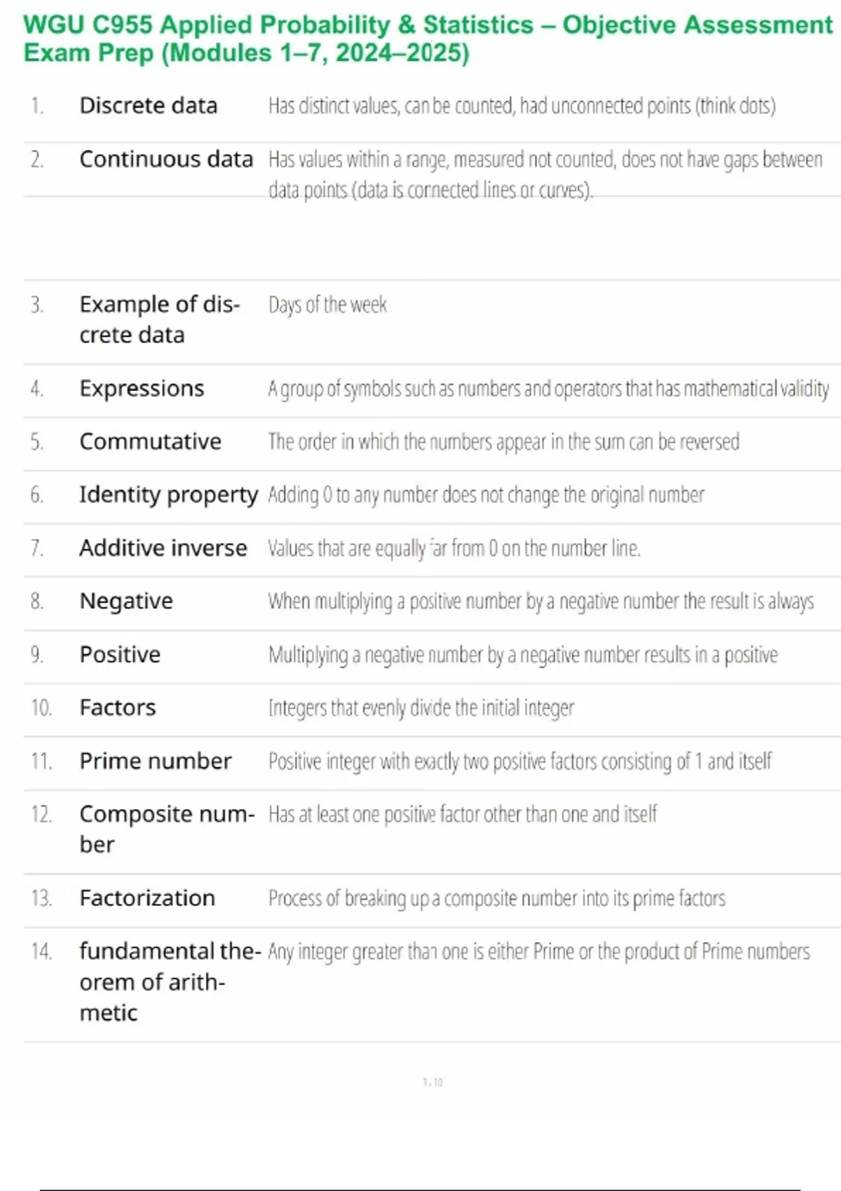Image resolution: width=841 pixels, height=1191 pixels.
Task: Click the "Negative" term in row 8
Action: click(x=126, y=602)
